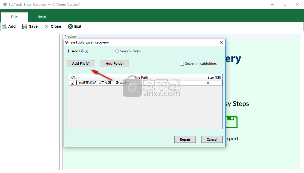Click the right scroll arrow of the file list
The image size is (304, 173).
220,126
